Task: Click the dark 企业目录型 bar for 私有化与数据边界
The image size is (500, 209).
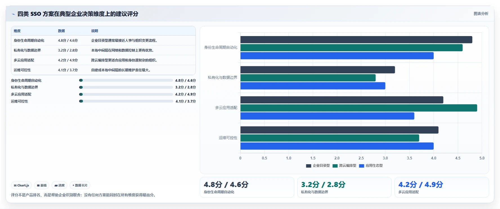Action: [x=318, y=70]
